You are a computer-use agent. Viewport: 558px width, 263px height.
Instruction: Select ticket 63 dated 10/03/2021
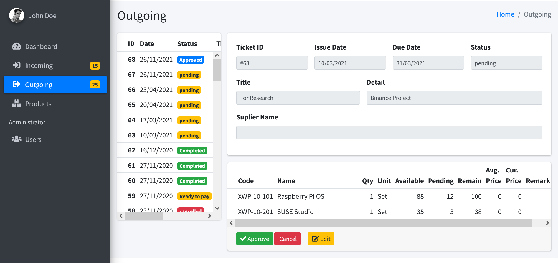click(165, 135)
